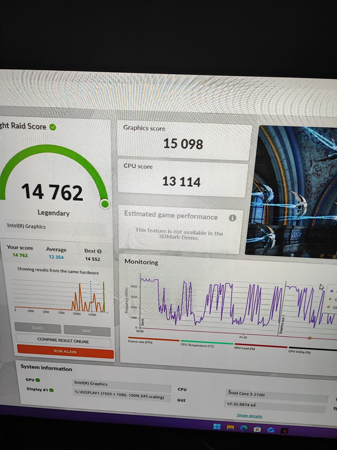The image size is (337, 450).
Task: Click the green dot at the gauge end
Action: coord(105,204)
